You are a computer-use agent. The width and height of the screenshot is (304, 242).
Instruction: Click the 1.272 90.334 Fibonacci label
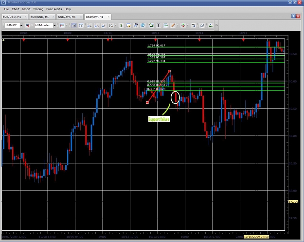pos(156,61)
